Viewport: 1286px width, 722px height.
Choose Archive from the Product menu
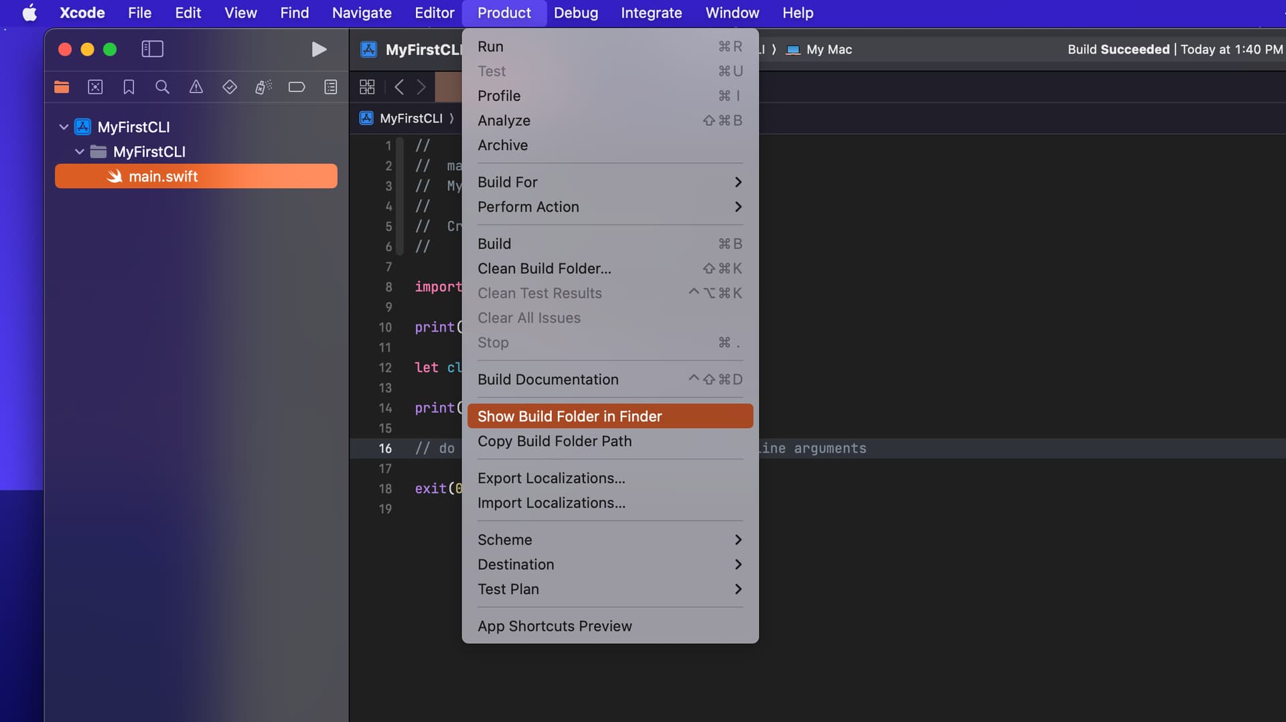610,145
